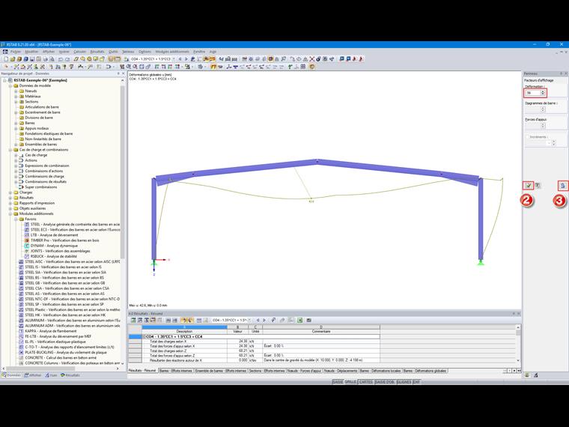Click the redo arrow in main toolbar

point(67,59)
